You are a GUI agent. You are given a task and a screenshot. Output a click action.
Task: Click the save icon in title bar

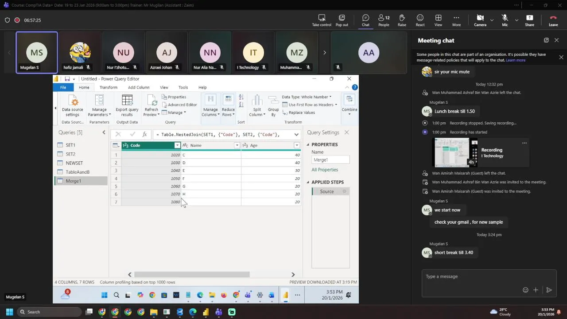point(67,79)
